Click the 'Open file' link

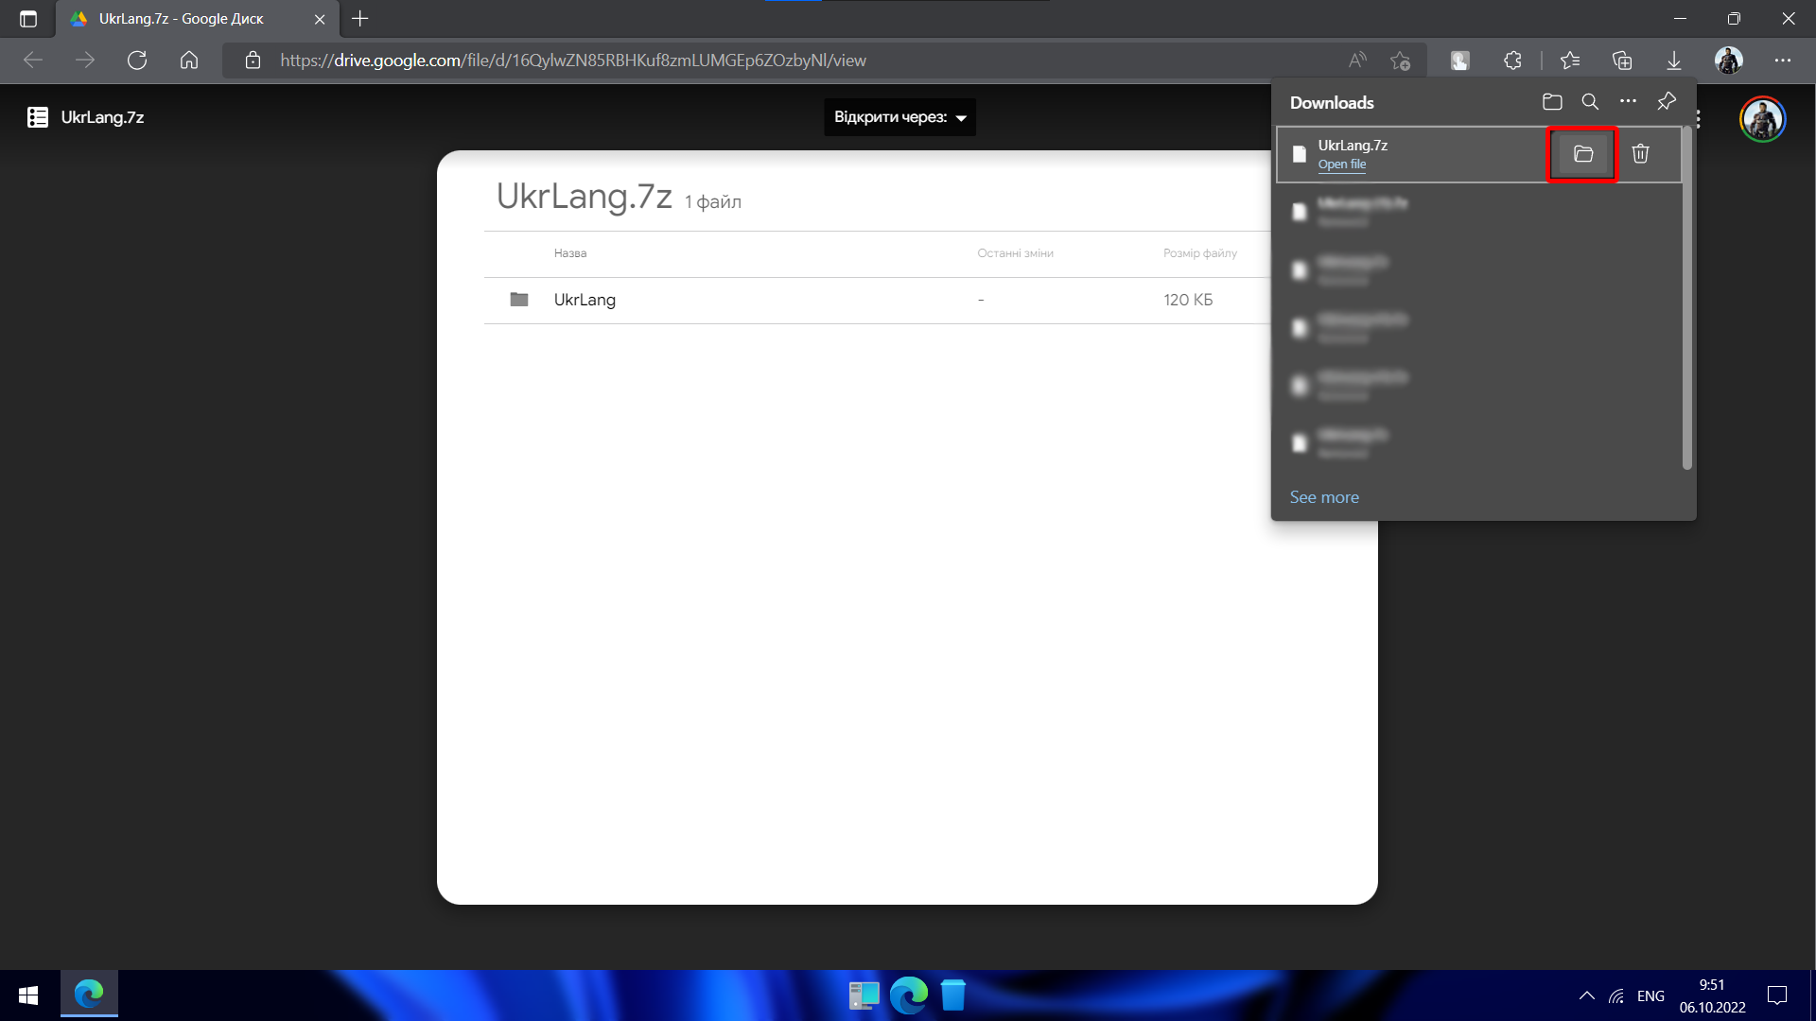(1341, 164)
